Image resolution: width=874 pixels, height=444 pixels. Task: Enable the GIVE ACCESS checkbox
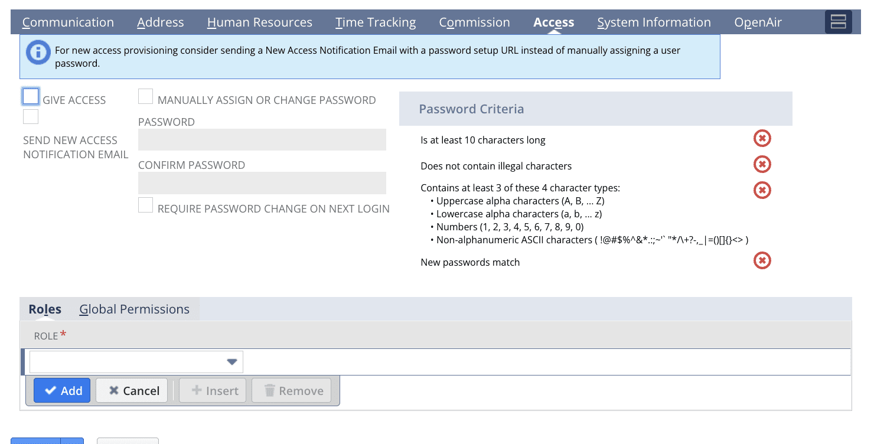tap(30, 96)
